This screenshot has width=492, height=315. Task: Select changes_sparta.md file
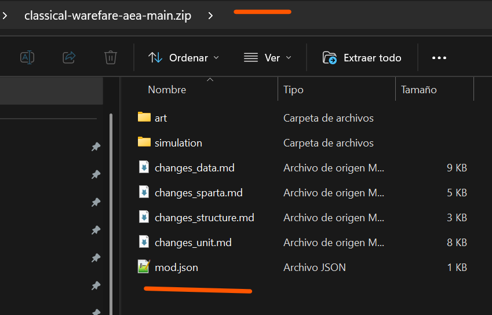pos(198,193)
